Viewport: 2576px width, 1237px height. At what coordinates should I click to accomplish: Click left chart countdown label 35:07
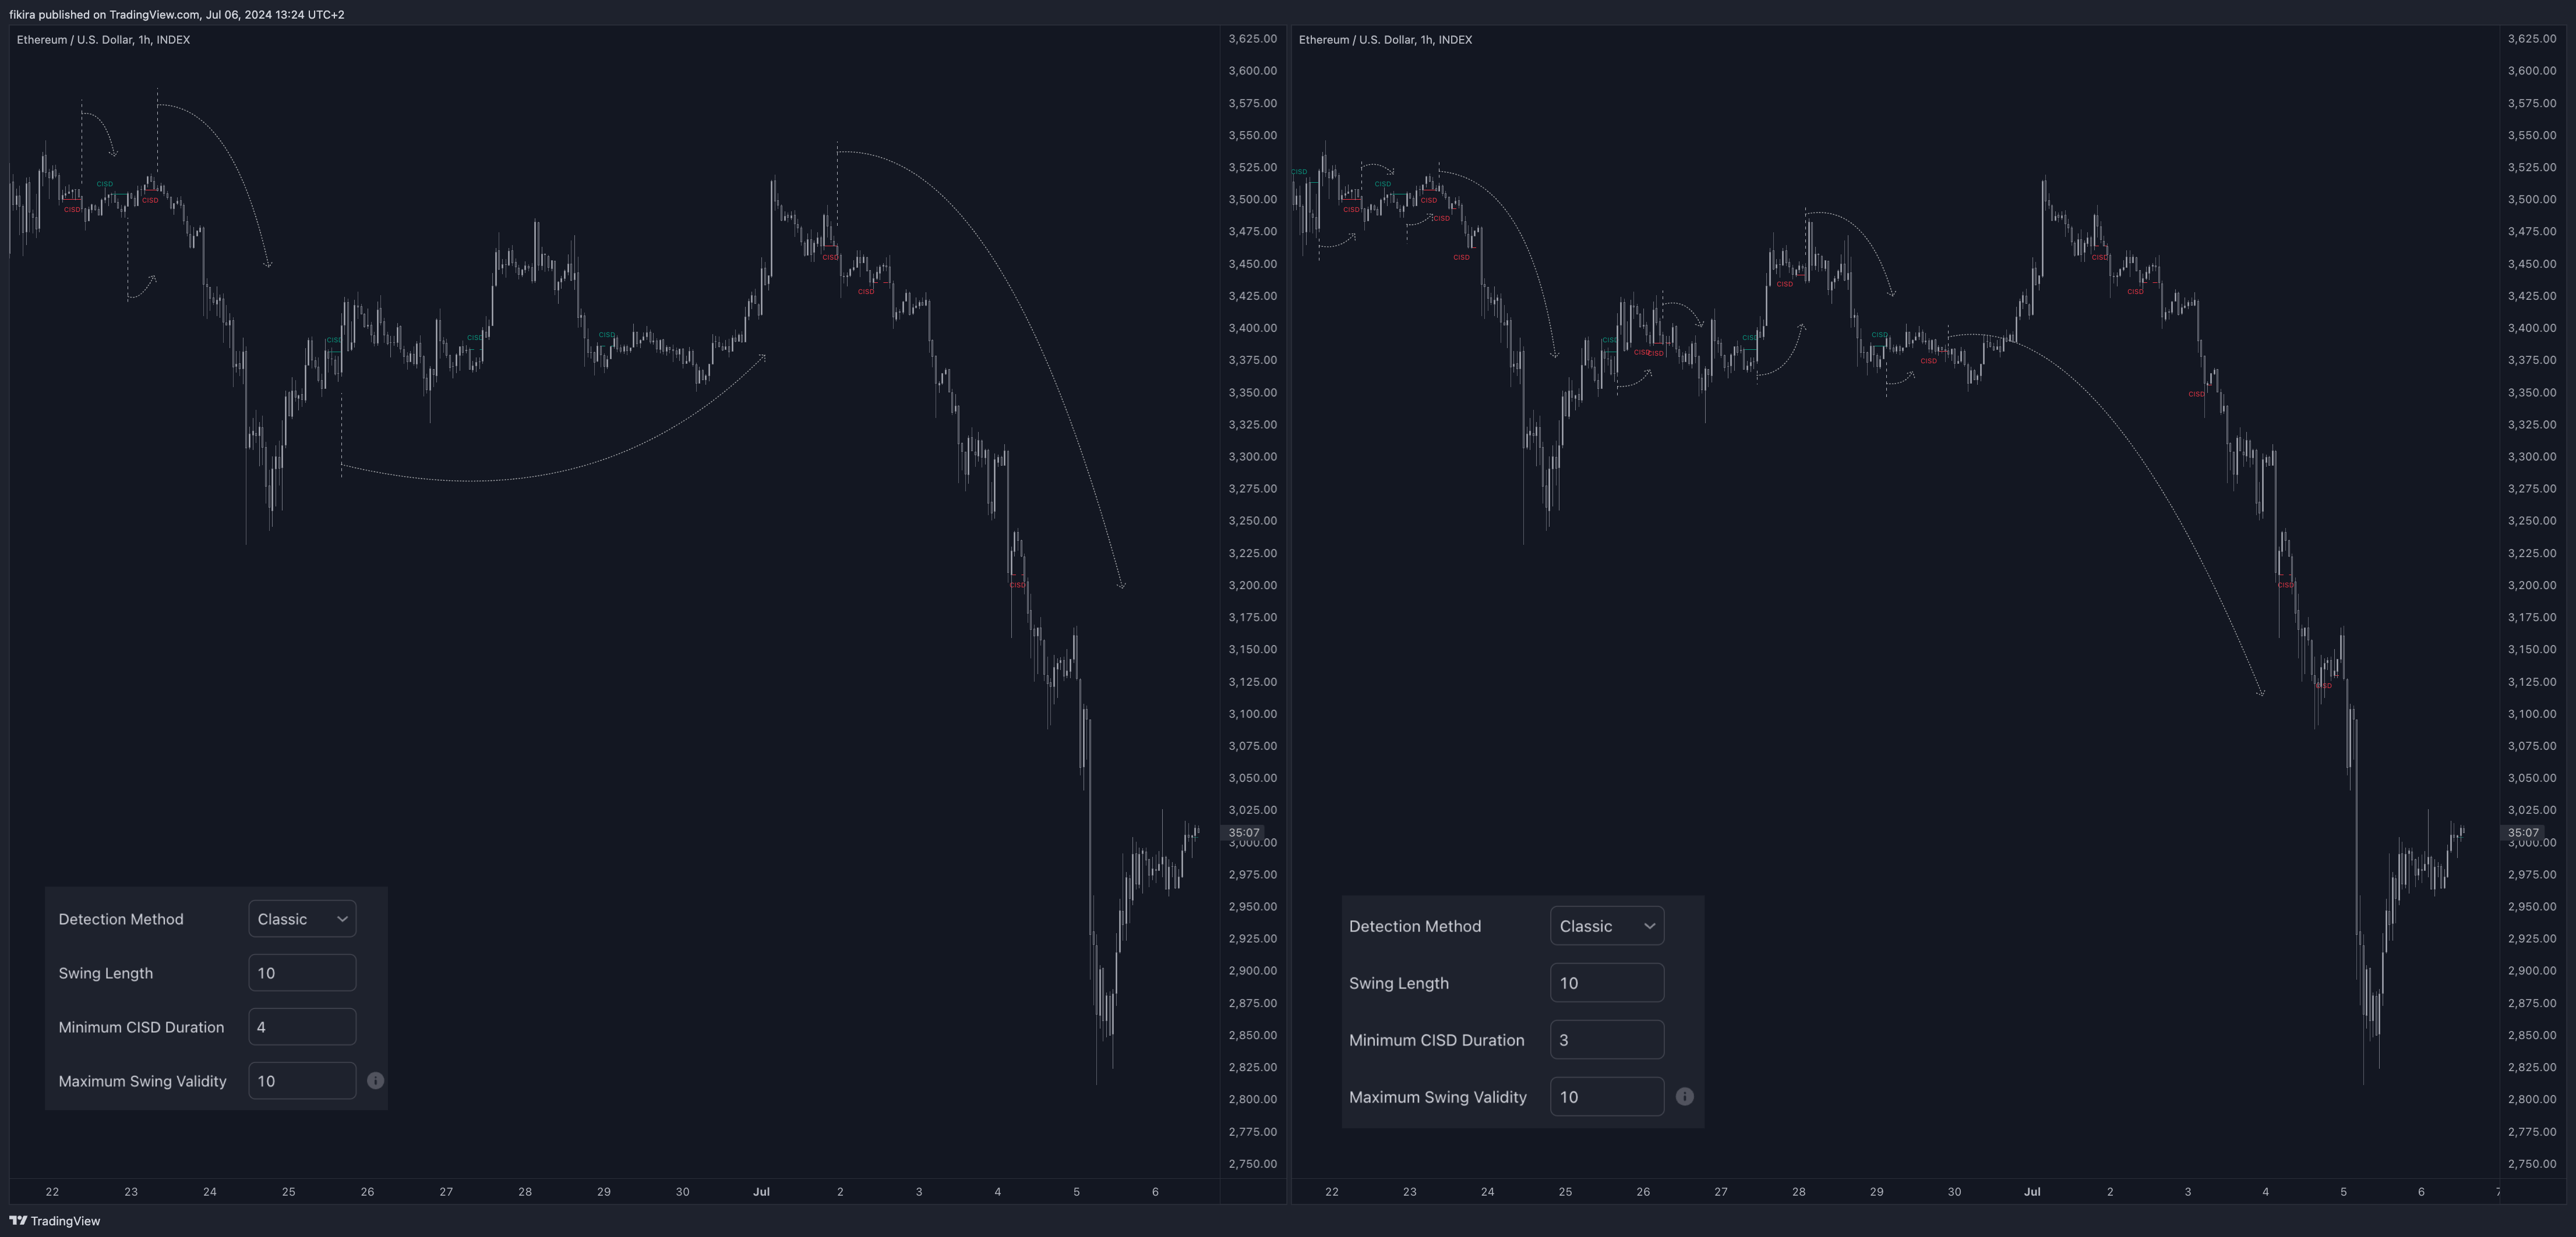(1244, 832)
